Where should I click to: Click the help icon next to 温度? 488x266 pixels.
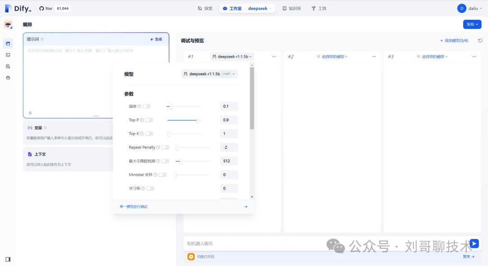click(x=140, y=106)
